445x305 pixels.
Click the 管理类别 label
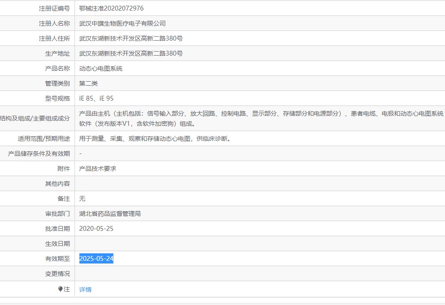pos(57,83)
